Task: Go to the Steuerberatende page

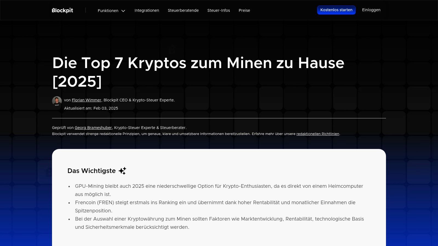Action: pyautogui.click(x=183, y=10)
